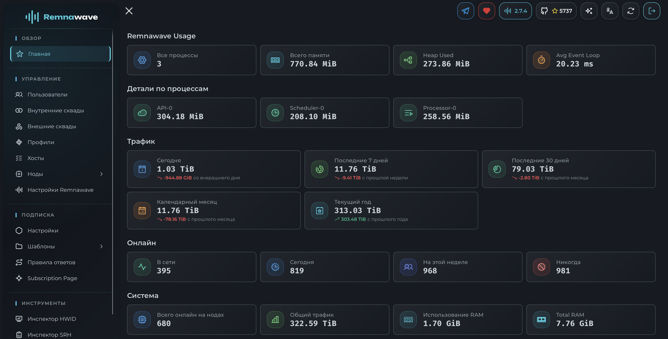
Task: Click the Heap Used icon
Action: (408, 60)
